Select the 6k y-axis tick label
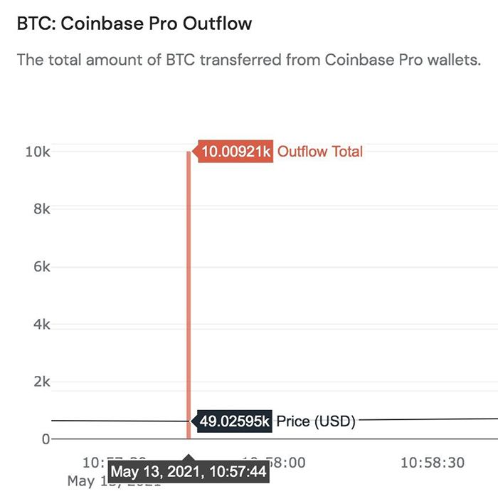This screenshot has width=498, height=499. point(40,267)
